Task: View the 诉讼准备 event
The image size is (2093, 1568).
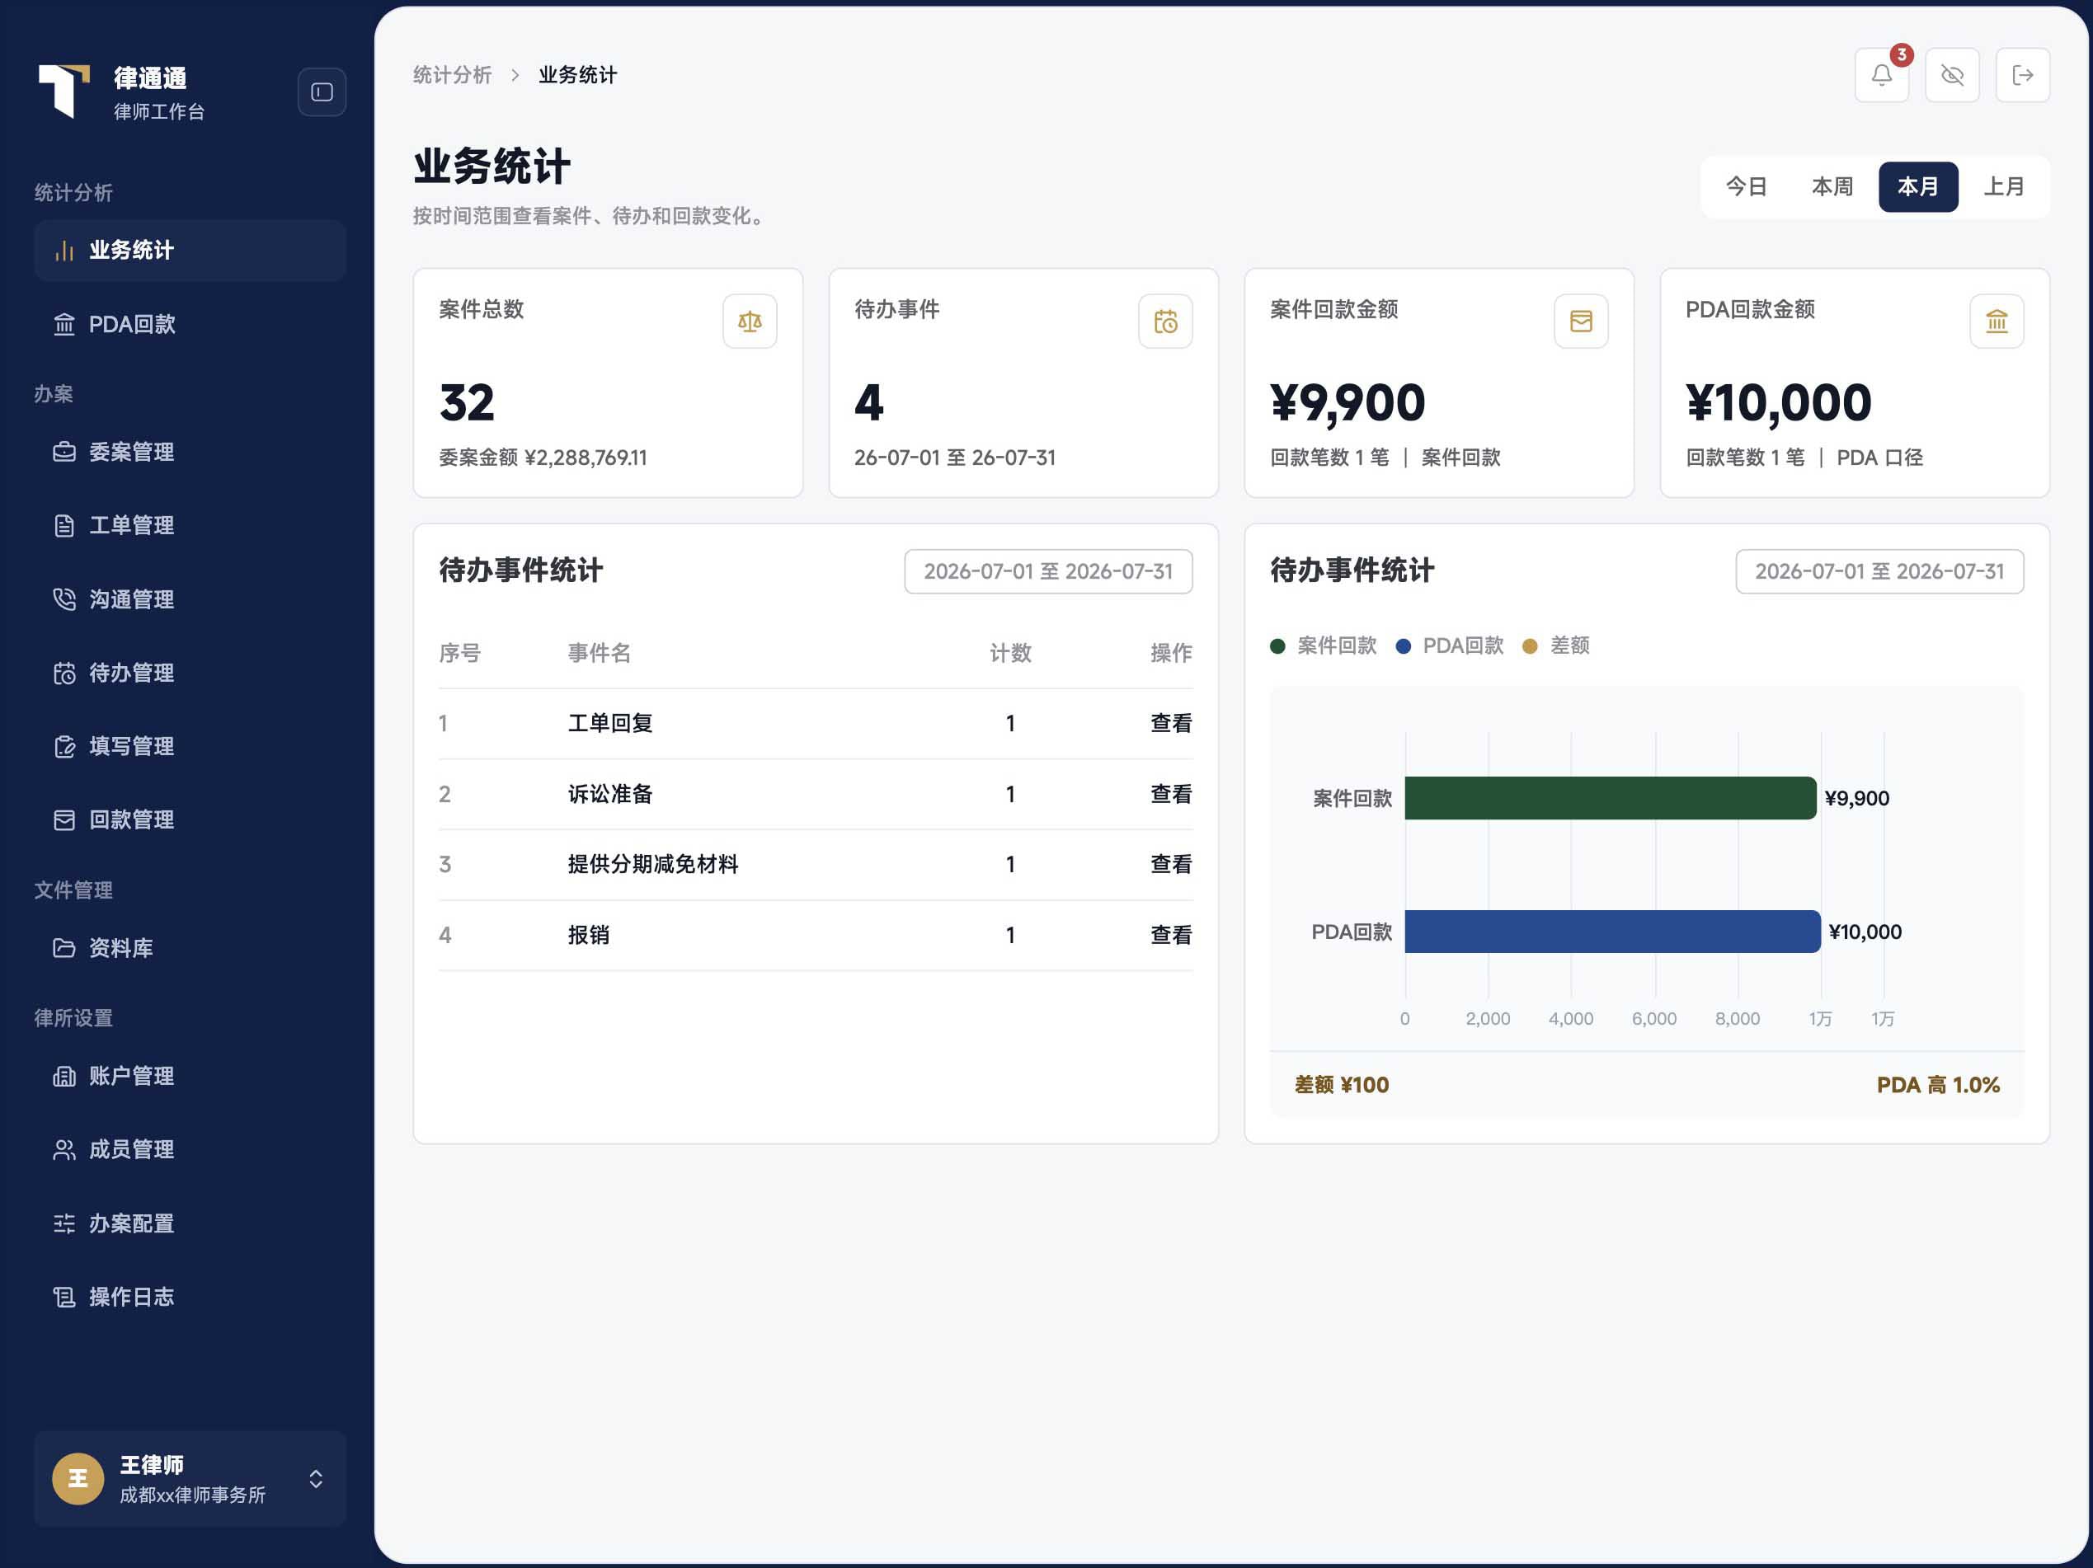Action: (1170, 795)
